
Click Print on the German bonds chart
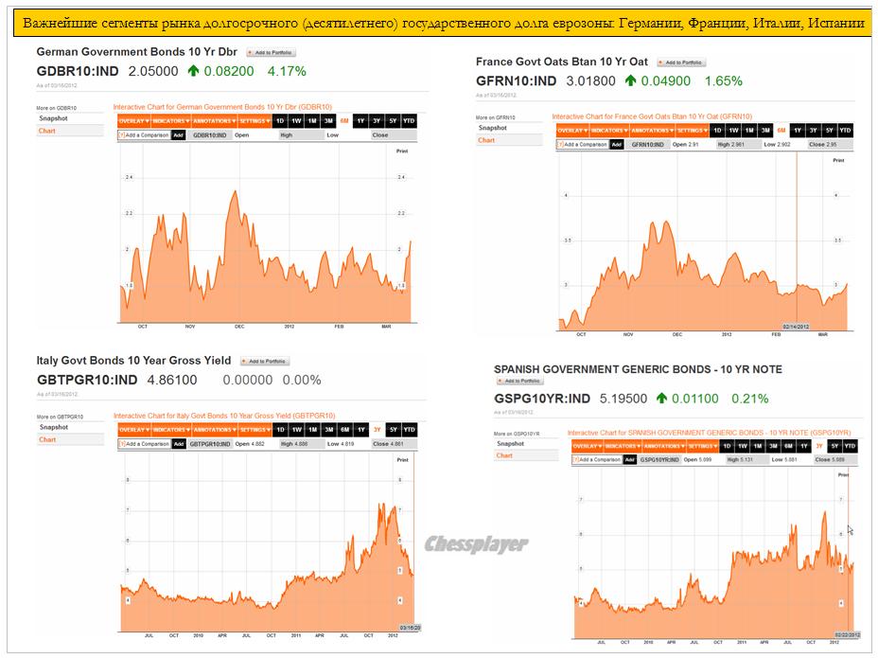[401, 151]
